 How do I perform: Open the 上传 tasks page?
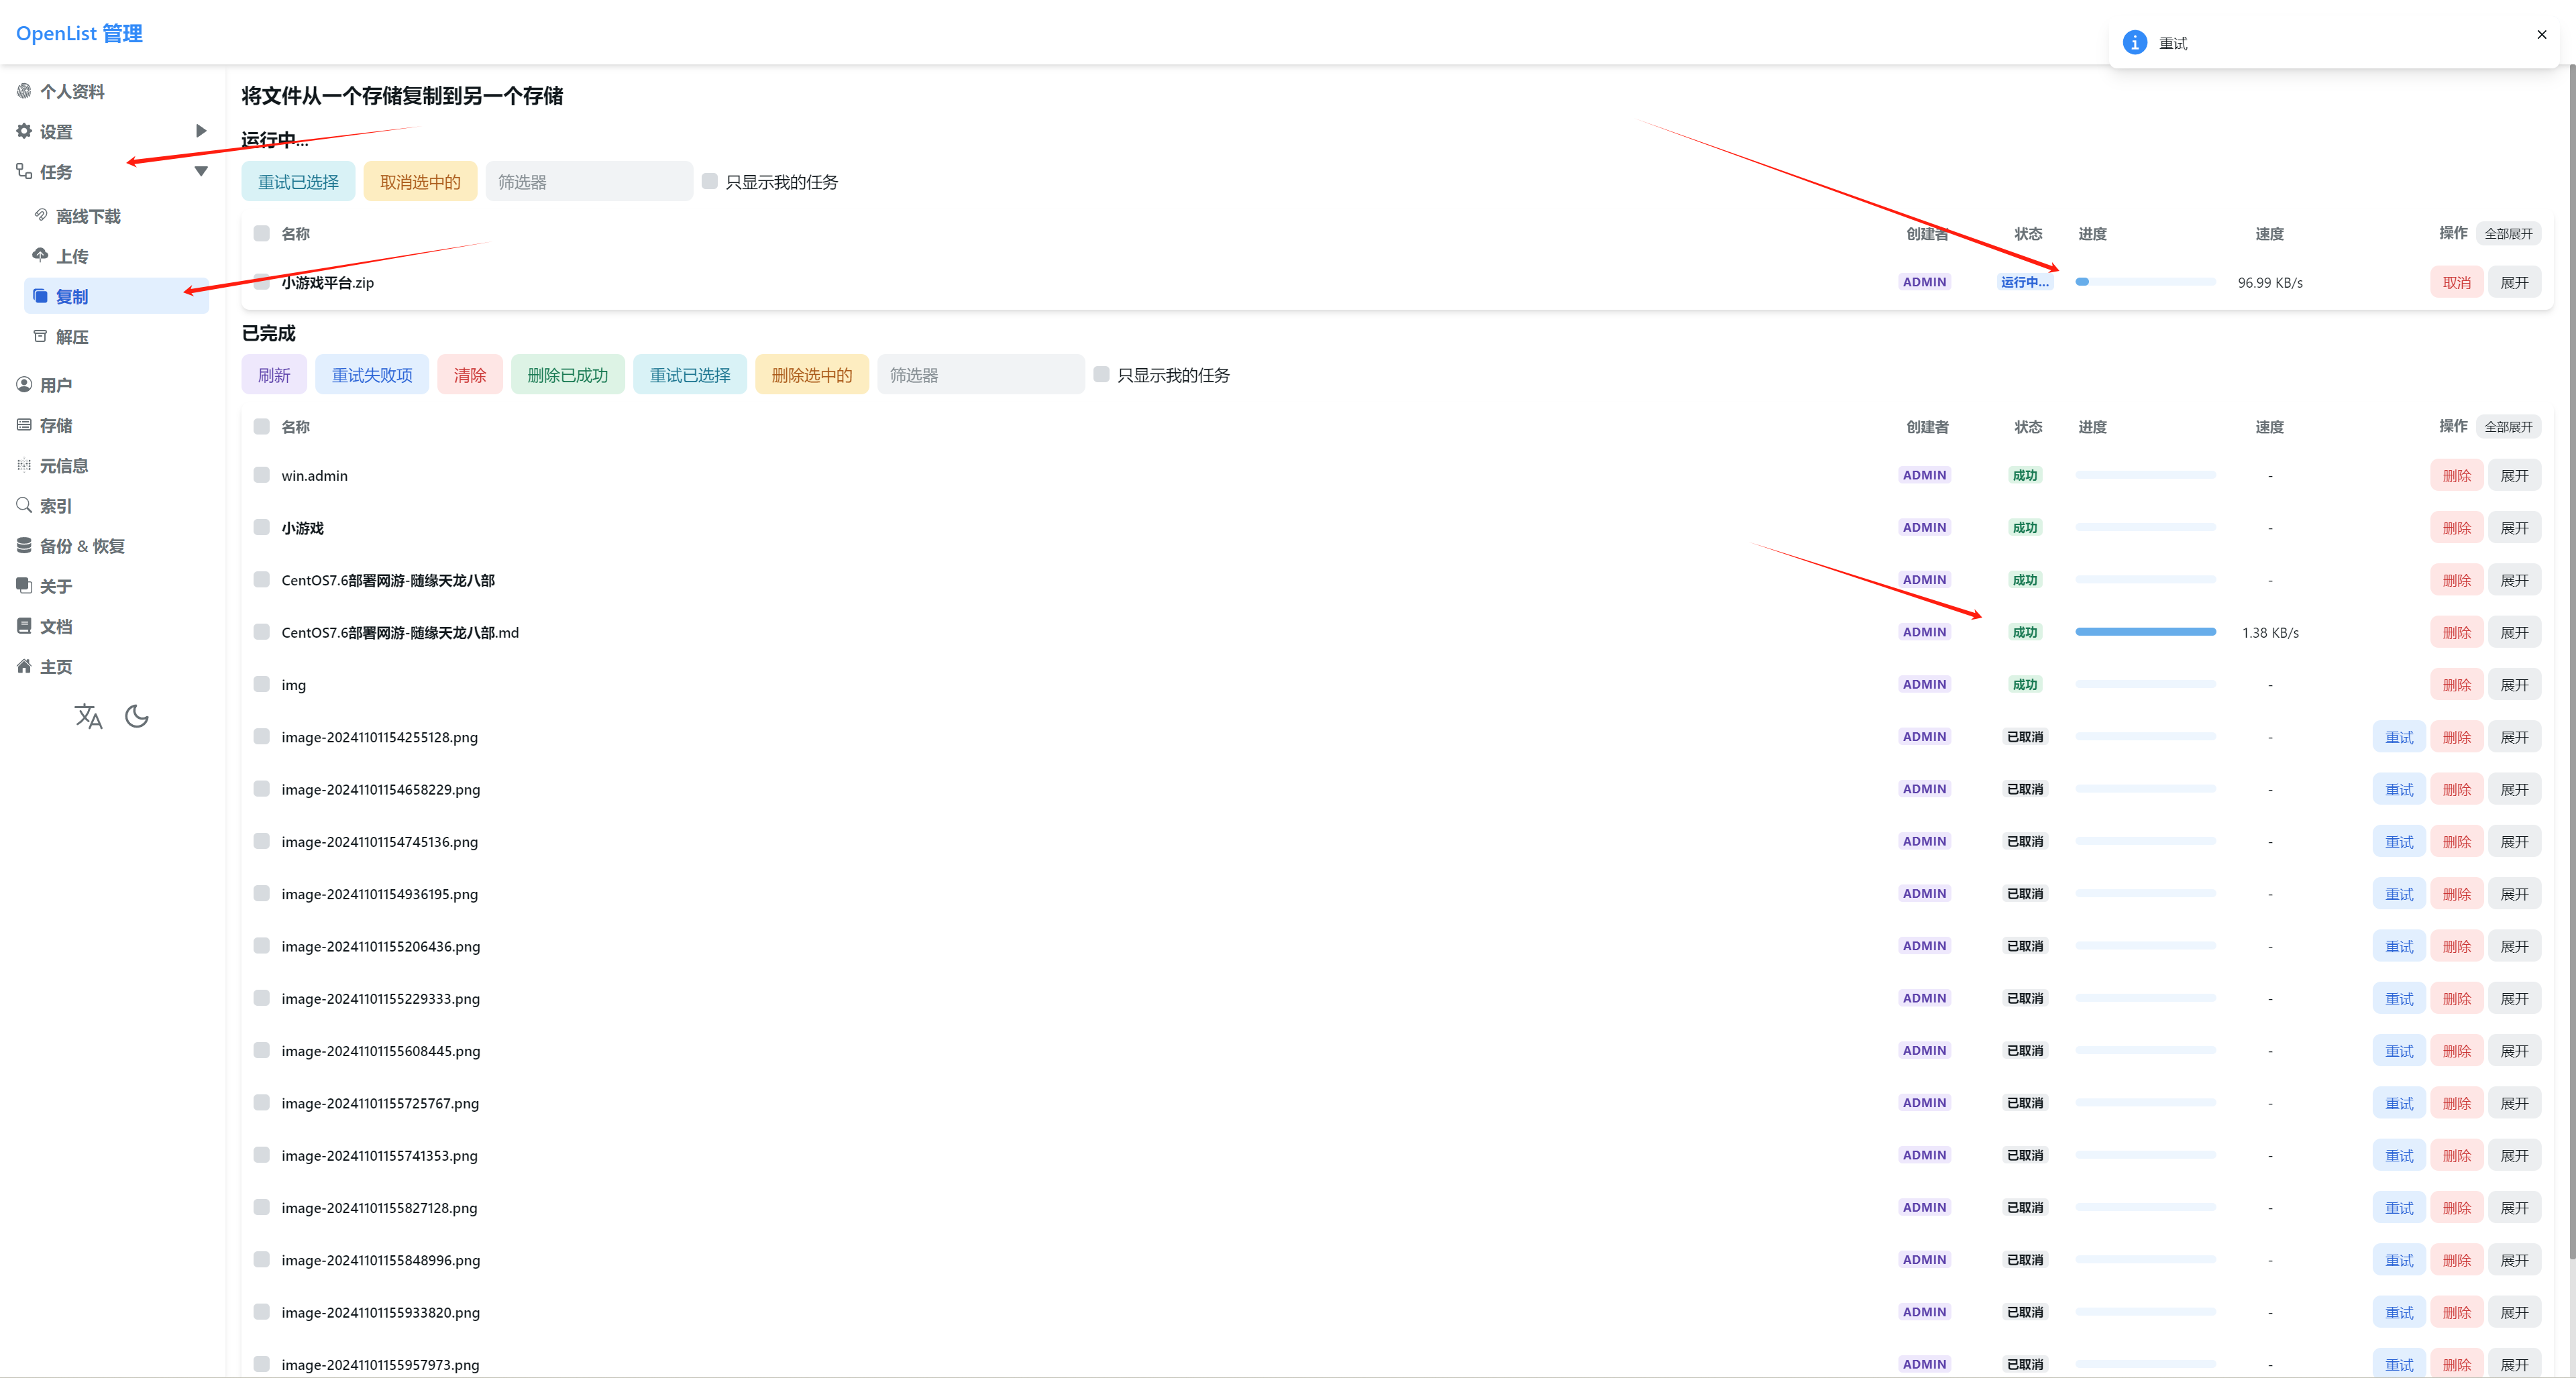click(x=117, y=255)
